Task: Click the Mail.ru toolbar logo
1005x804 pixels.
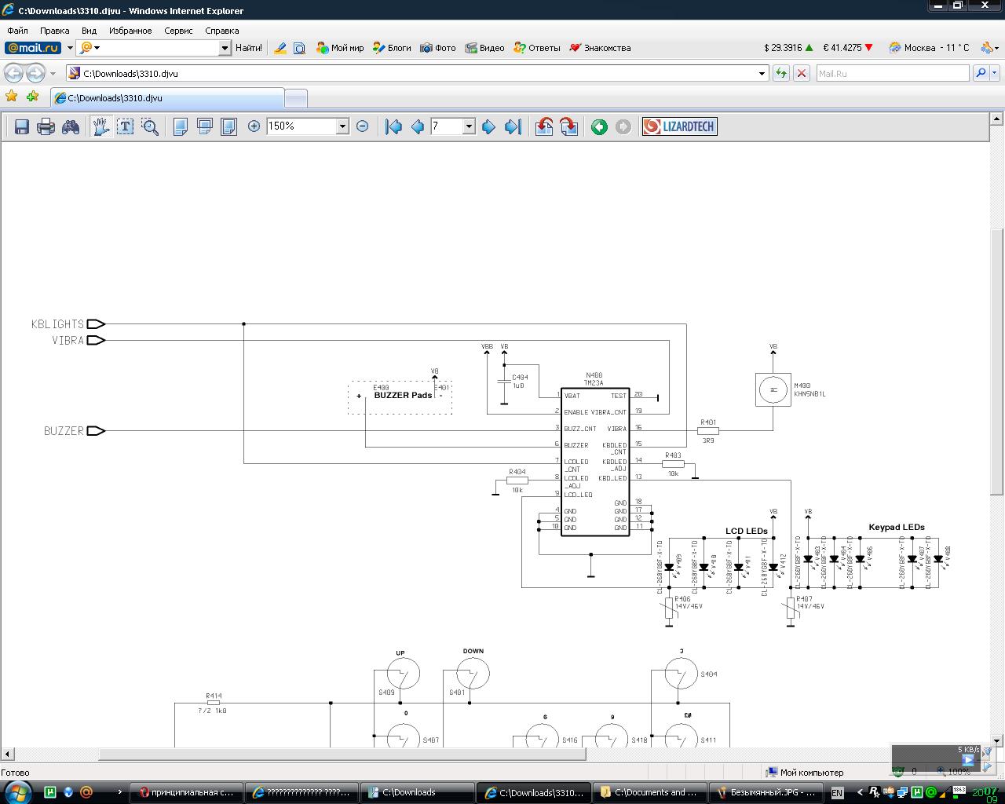Action: [x=33, y=48]
